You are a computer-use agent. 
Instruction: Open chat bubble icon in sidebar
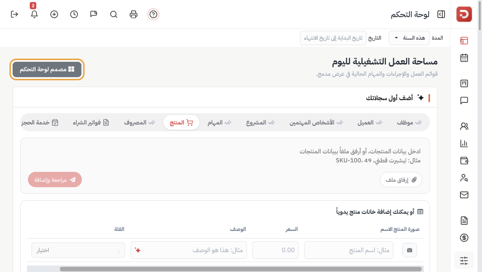pyautogui.click(x=464, y=100)
